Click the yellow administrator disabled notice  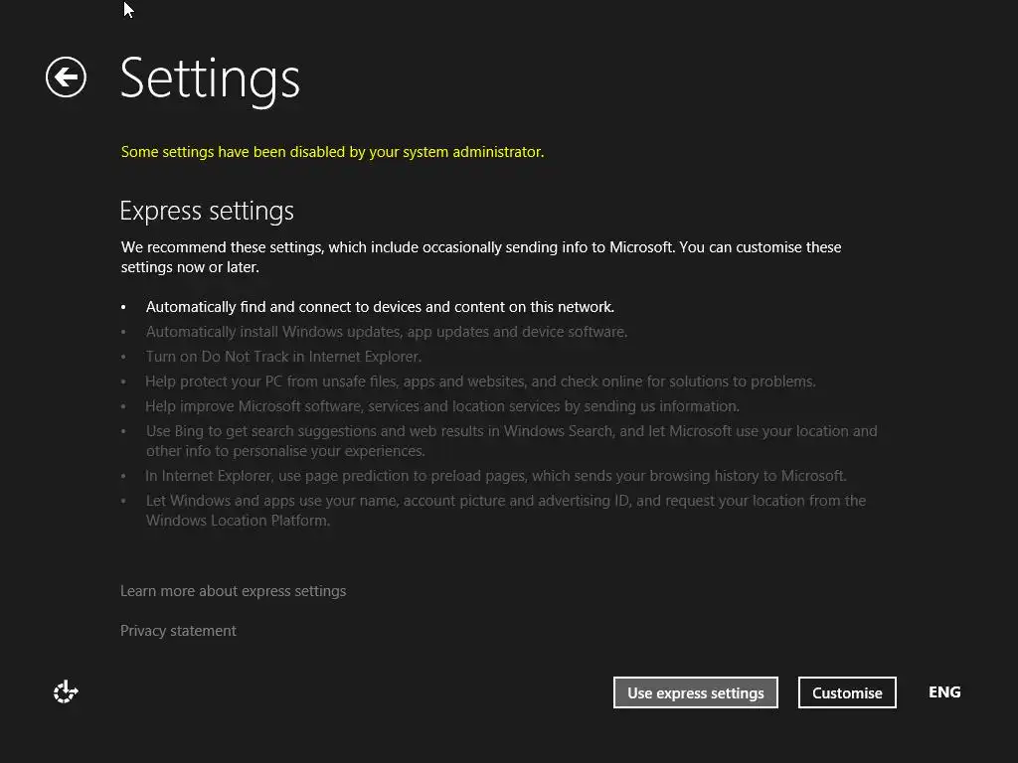[332, 152]
